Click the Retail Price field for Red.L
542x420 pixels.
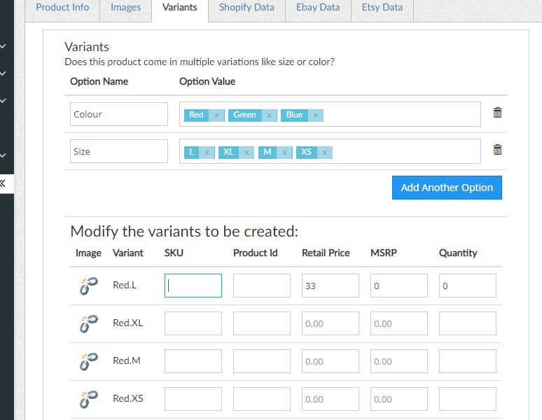pos(330,286)
